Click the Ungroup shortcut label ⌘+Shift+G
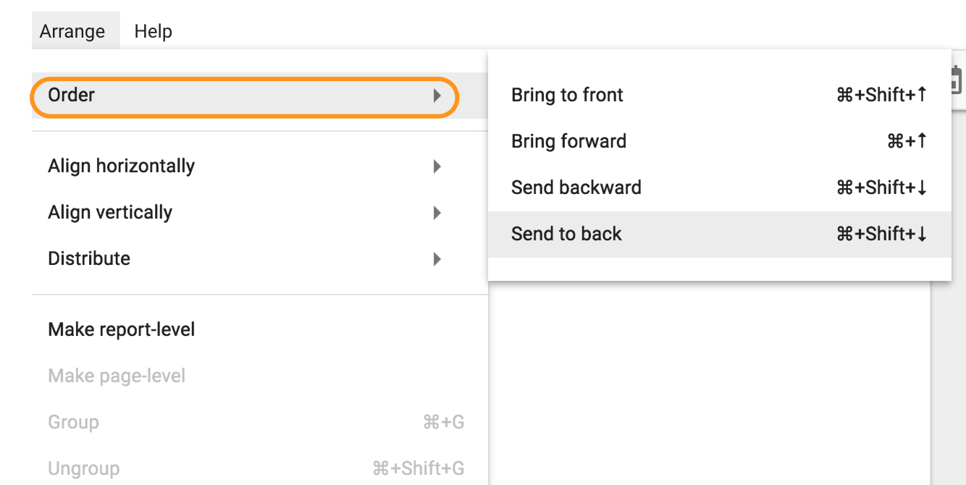 coord(418,468)
